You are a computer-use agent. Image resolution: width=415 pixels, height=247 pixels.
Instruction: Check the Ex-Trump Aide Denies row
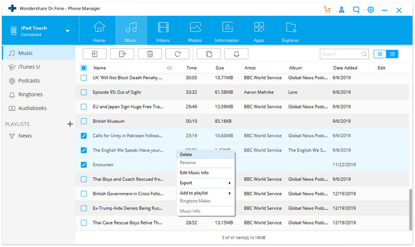(x=84, y=208)
